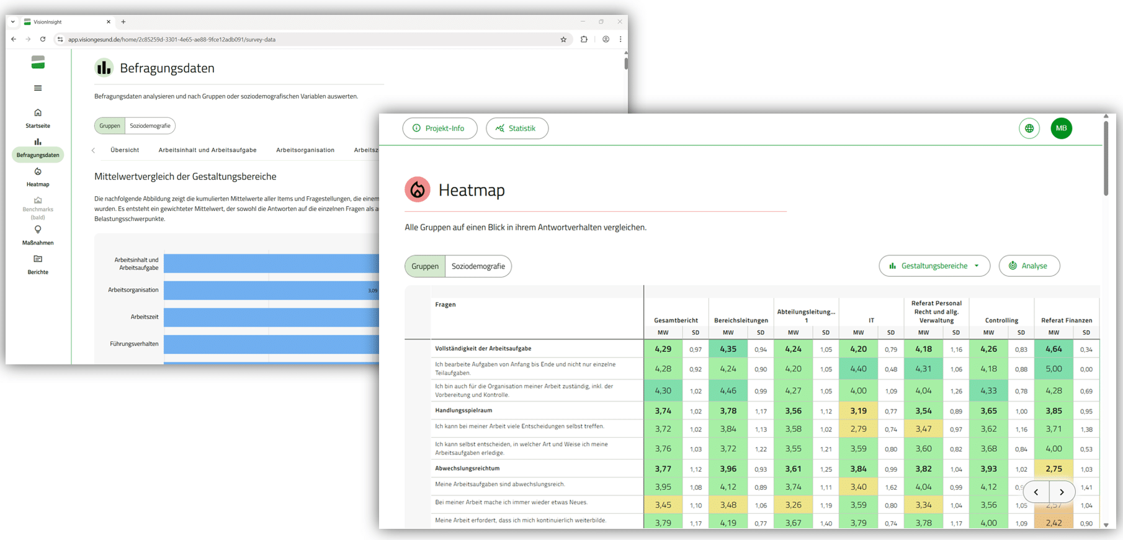Click the yellow 2,79 cell under IT
Viewport: 1123px width, 540px height.
[x=858, y=429]
